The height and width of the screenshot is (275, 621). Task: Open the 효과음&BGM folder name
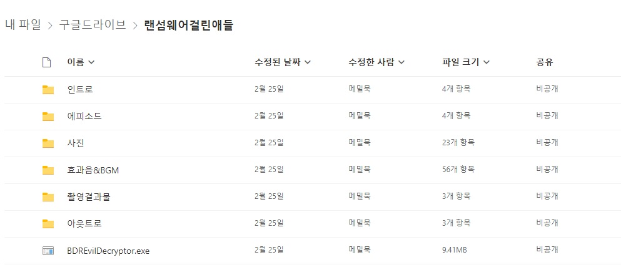(93, 170)
